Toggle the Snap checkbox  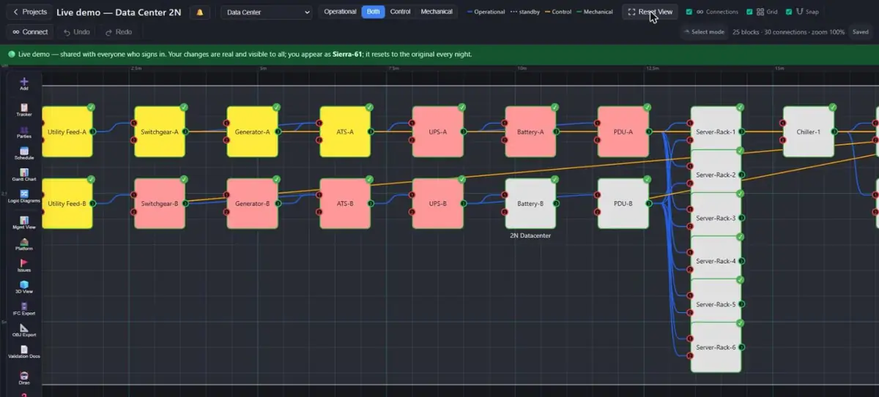(788, 12)
